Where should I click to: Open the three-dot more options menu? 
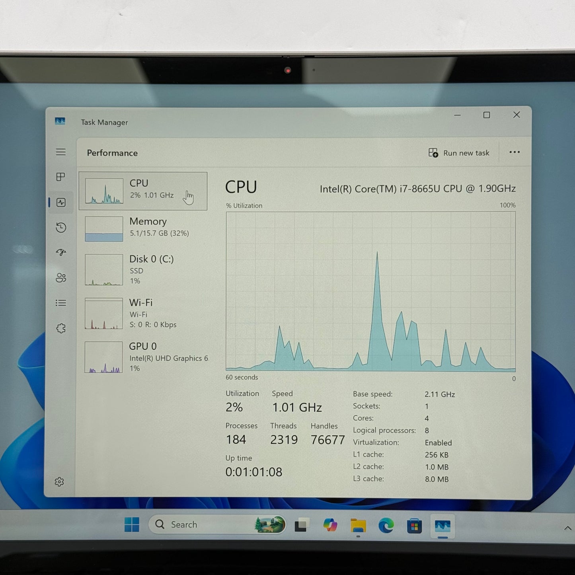[x=515, y=152]
